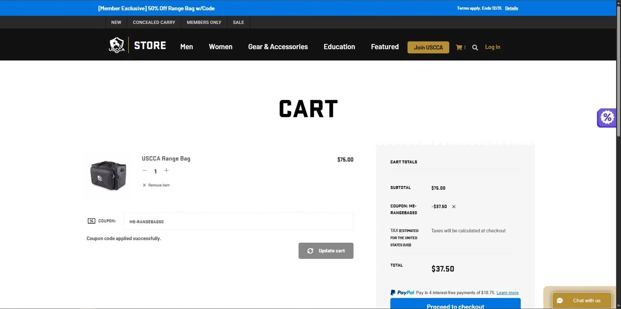Click Join USCCA button
The width and height of the screenshot is (621, 309).
(428, 47)
